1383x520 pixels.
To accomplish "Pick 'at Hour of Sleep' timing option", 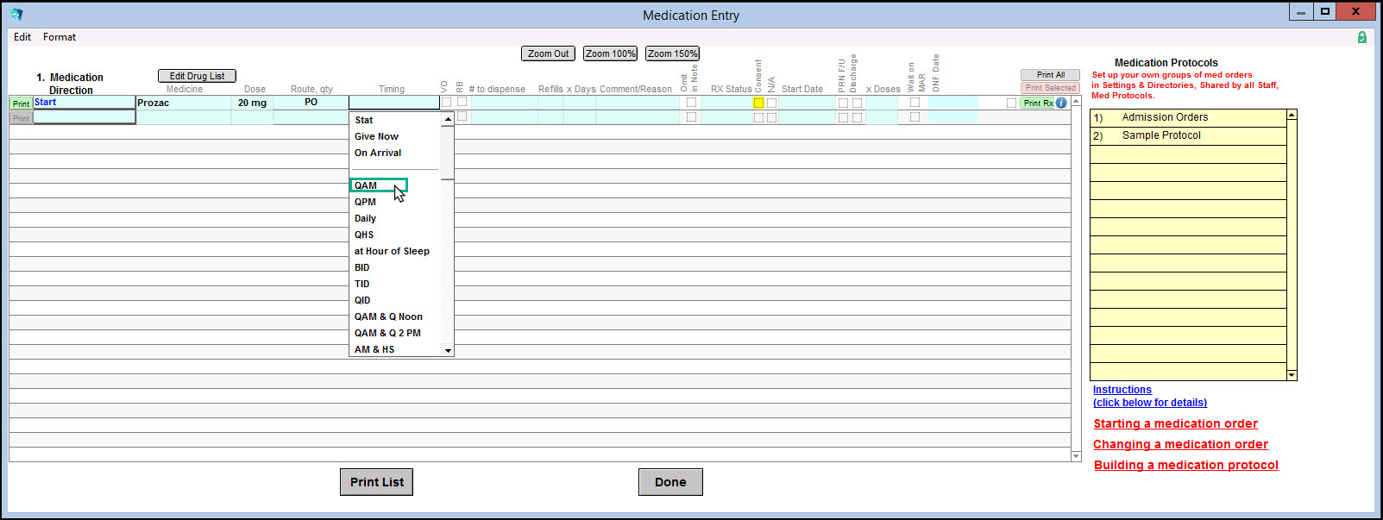I will (x=392, y=251).
